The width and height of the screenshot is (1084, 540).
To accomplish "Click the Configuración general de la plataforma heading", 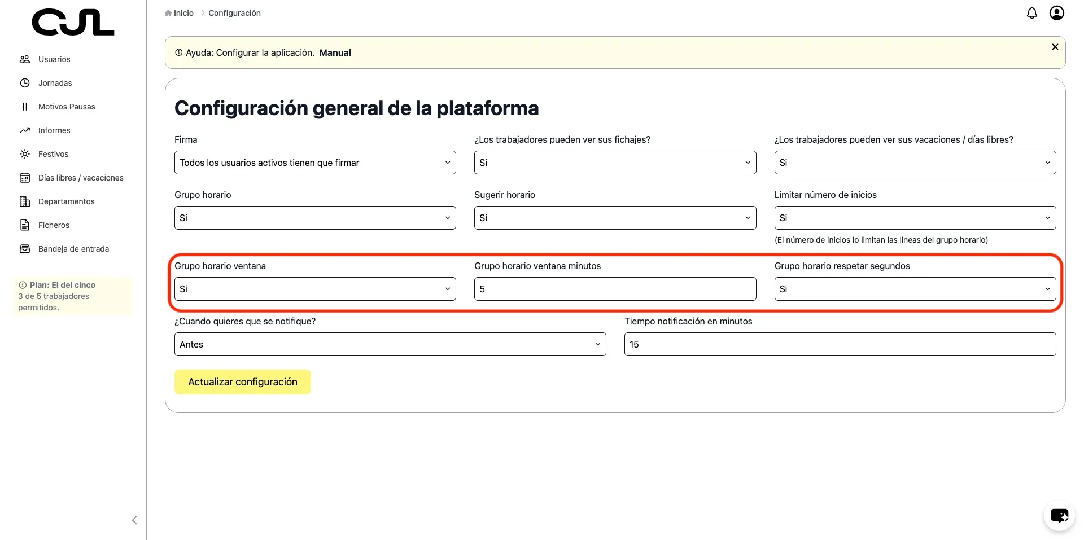I will point(357,108).
